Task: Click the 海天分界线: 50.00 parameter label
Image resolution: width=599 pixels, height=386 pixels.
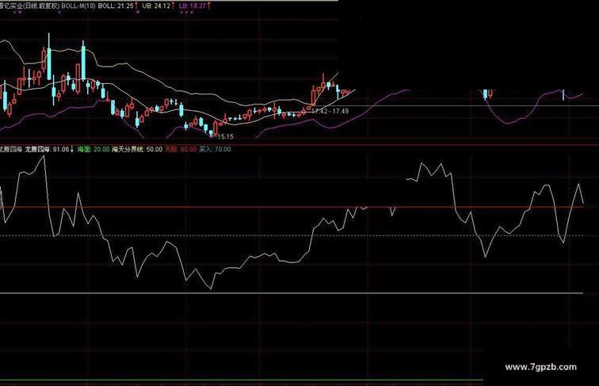Action: pos(137,149)
